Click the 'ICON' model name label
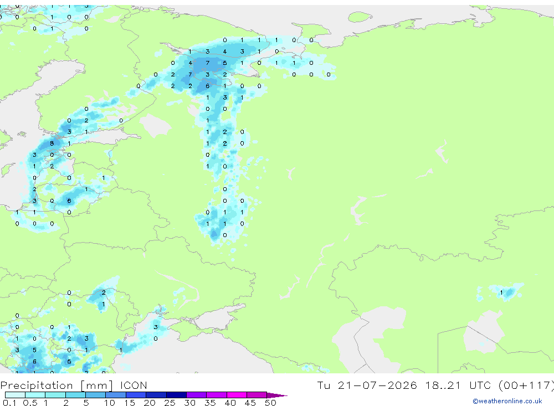Image resolution: width=554 pixels, height=406 pixels. [134, 385]
